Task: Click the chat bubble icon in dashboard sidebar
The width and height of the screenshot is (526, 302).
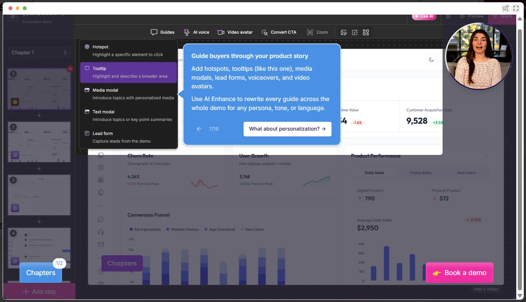Action: click(101, 220)
